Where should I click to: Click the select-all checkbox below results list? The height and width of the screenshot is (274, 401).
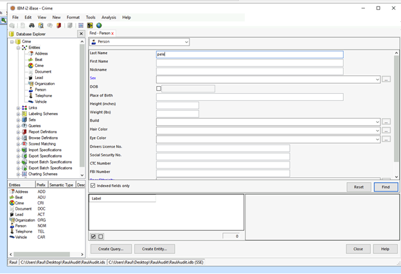click(x=93, y=237)
